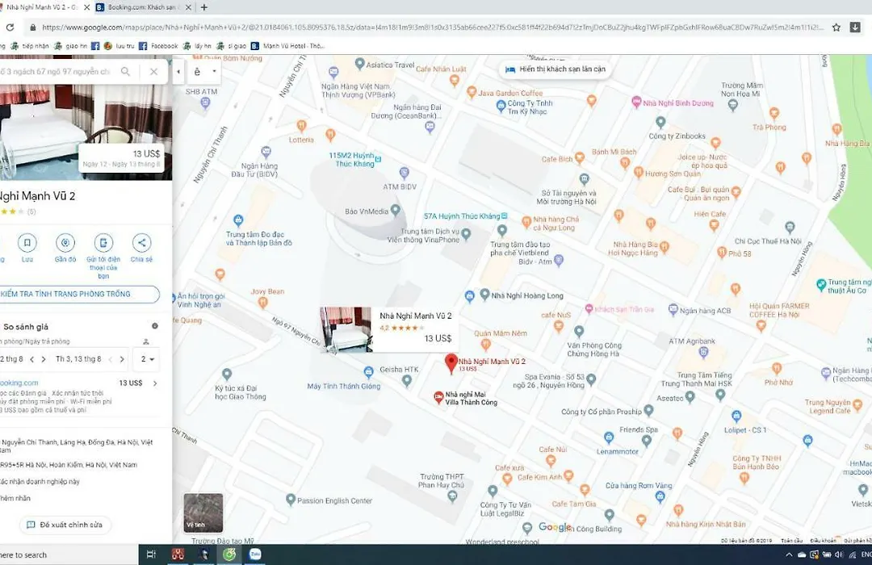The height and width of the screenshot is (565, 872).
Task: Click the Thêm nhãn link
Action: [x=15, y=498]
